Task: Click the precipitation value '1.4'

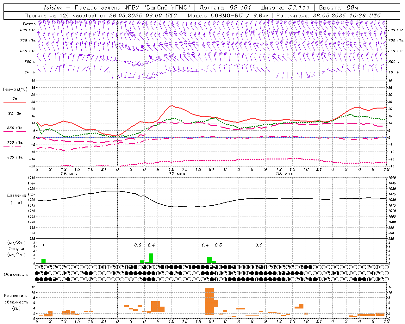Action: 205,245
